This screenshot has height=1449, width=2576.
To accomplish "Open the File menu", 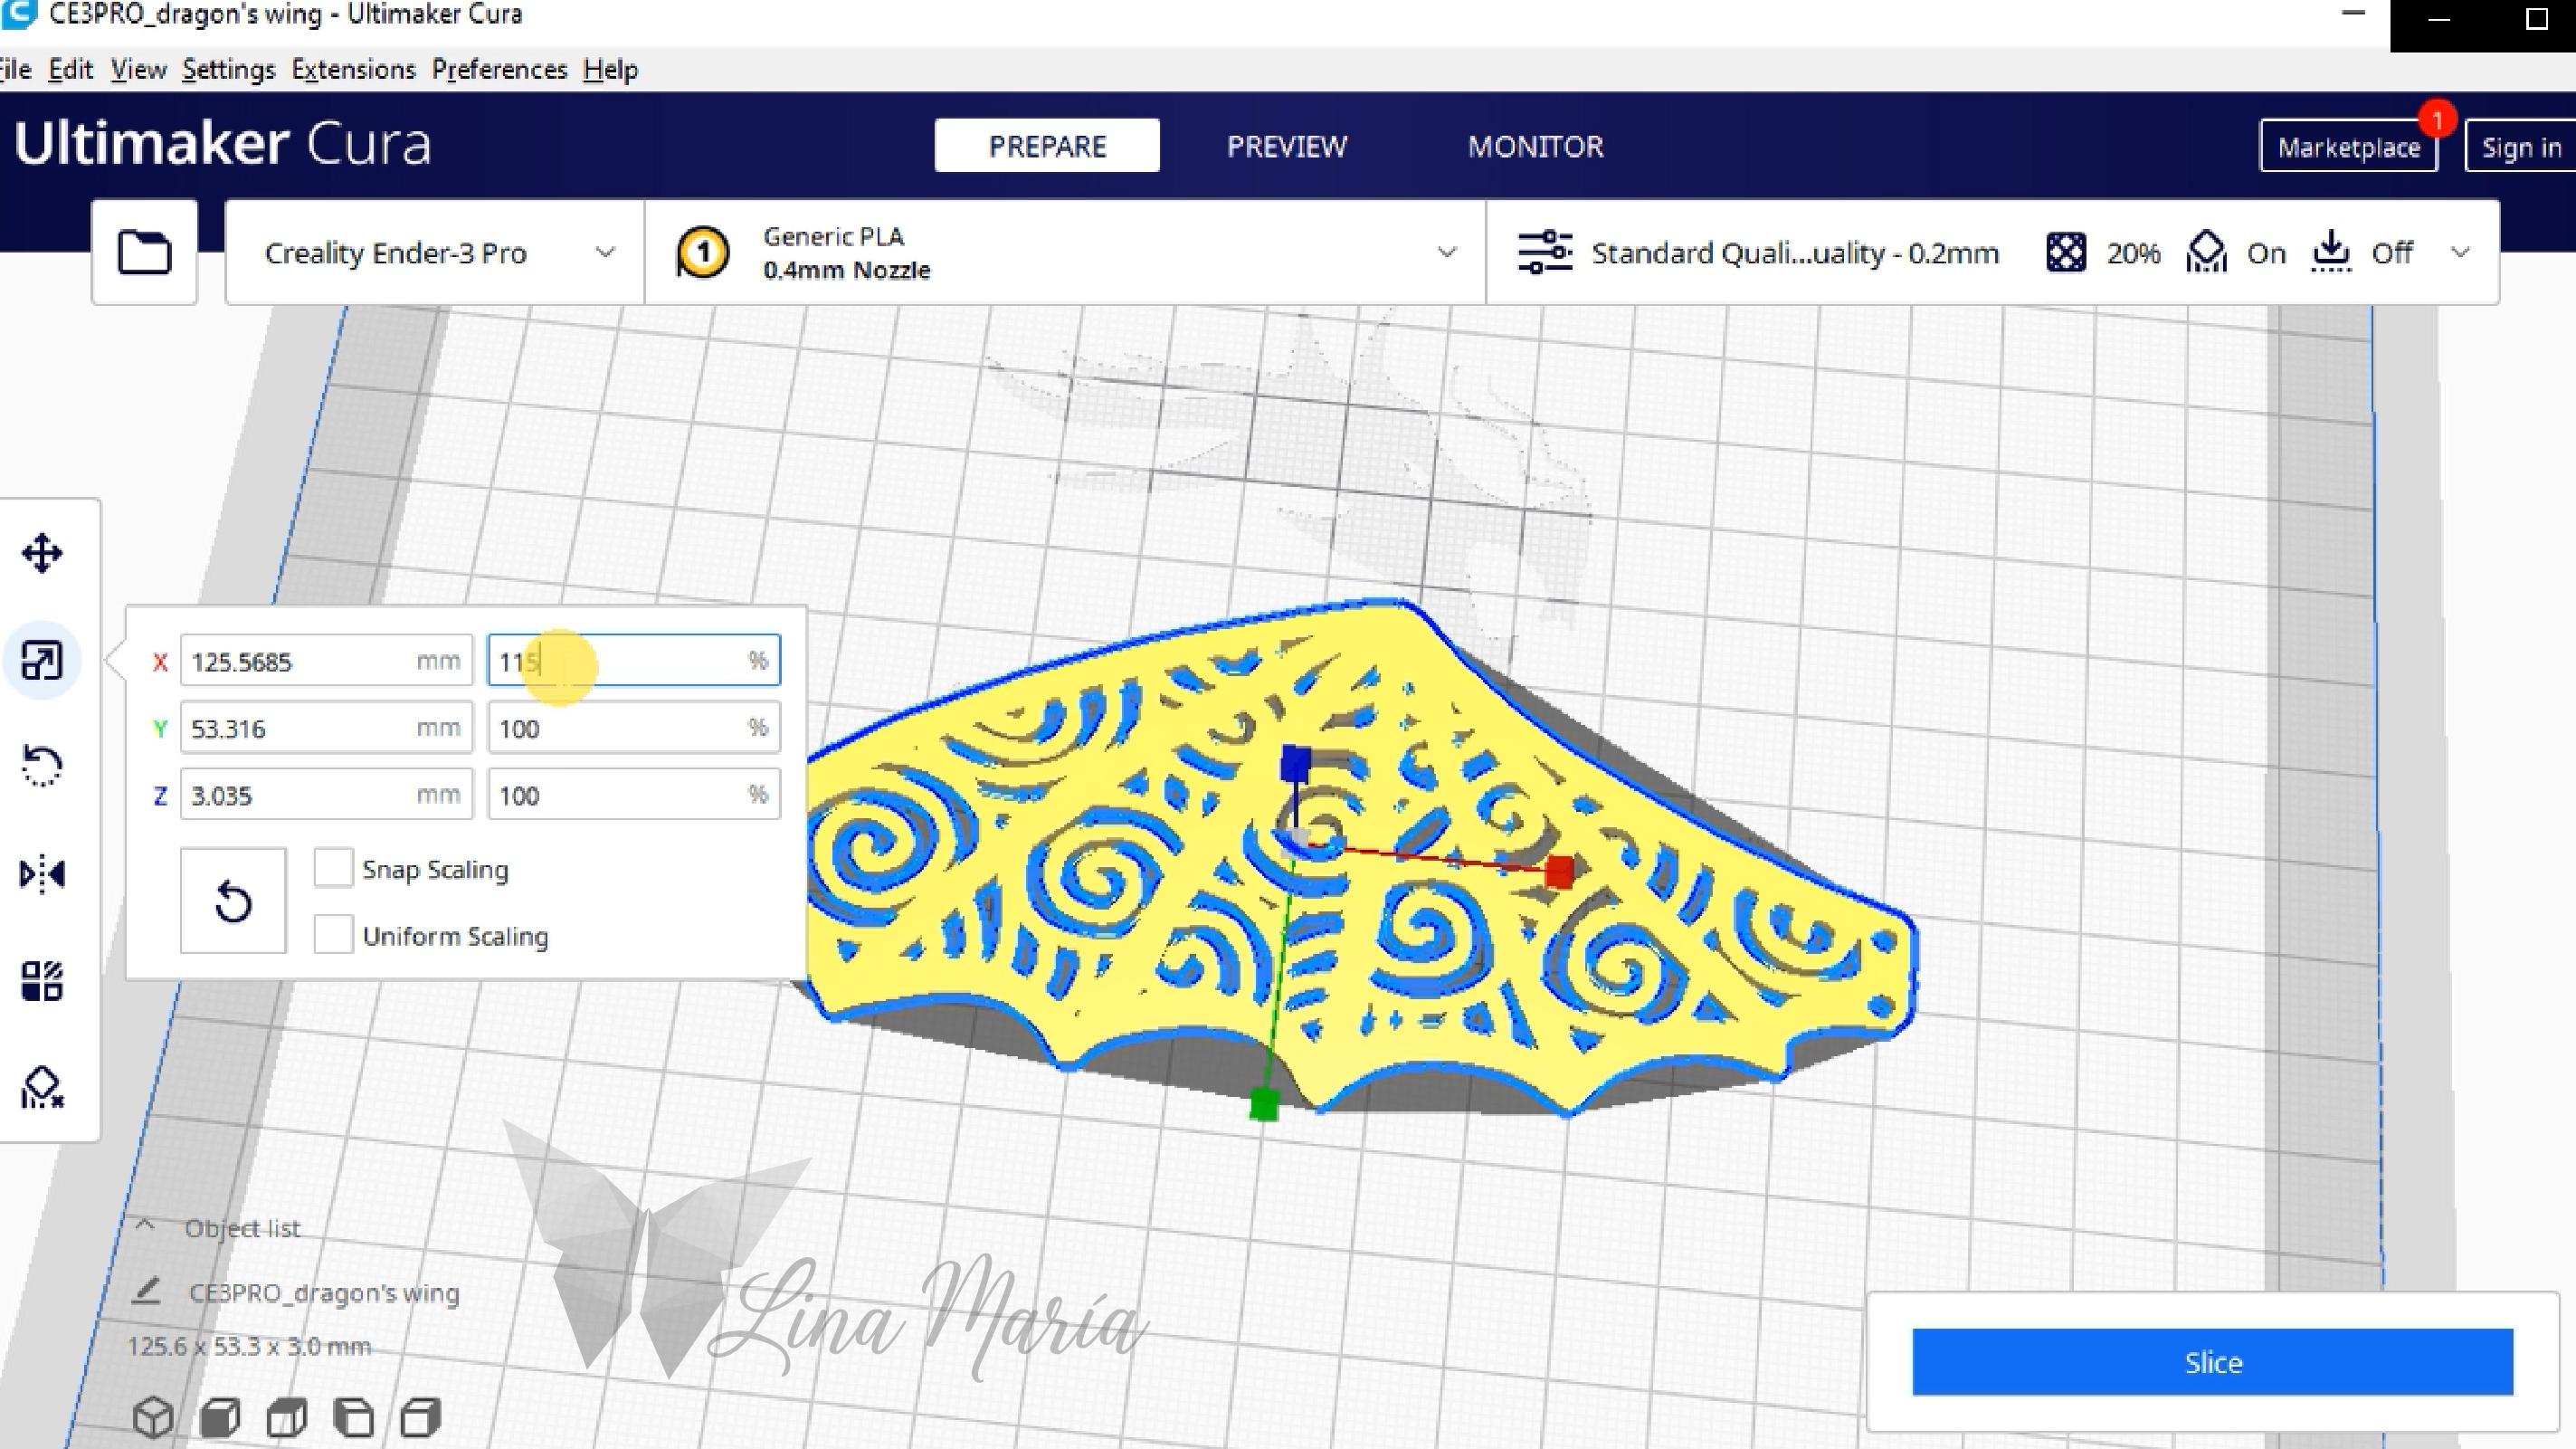I will [x=15, y=69].
